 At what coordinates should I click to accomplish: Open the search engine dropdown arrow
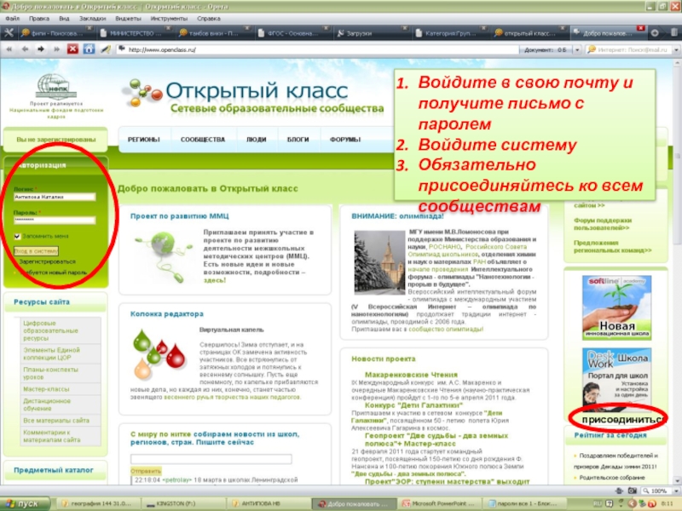coord(676,49)
